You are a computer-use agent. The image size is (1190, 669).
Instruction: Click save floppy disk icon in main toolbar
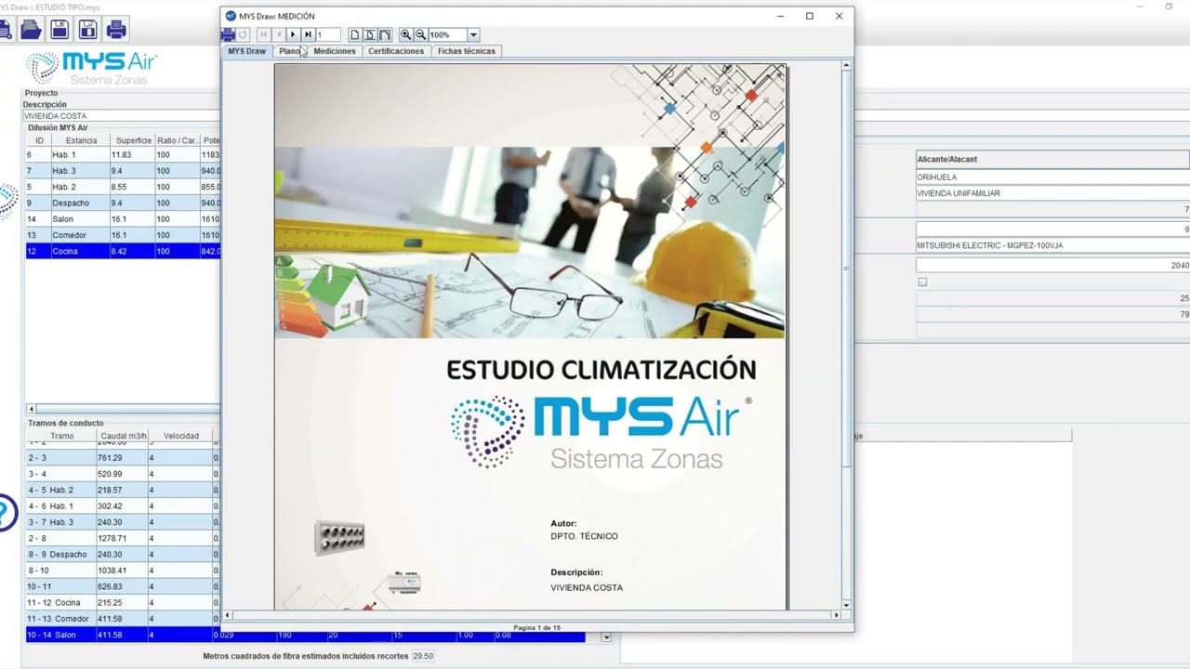[59, 30]
